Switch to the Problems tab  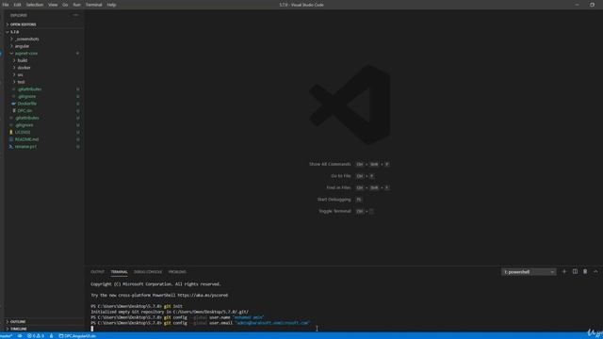[177, 272]
